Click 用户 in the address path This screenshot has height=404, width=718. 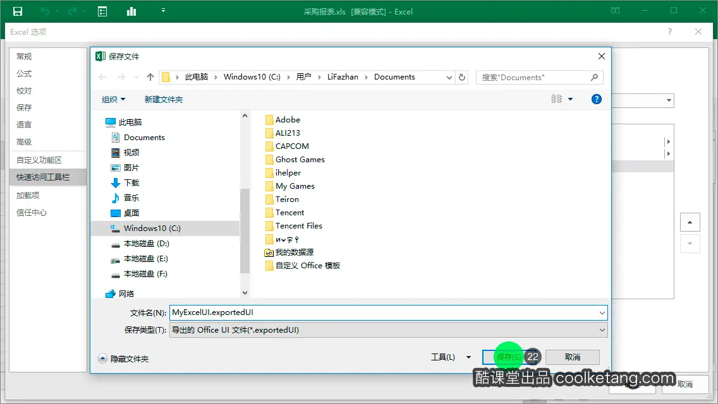pyautogui.click(x=303, y=77)
